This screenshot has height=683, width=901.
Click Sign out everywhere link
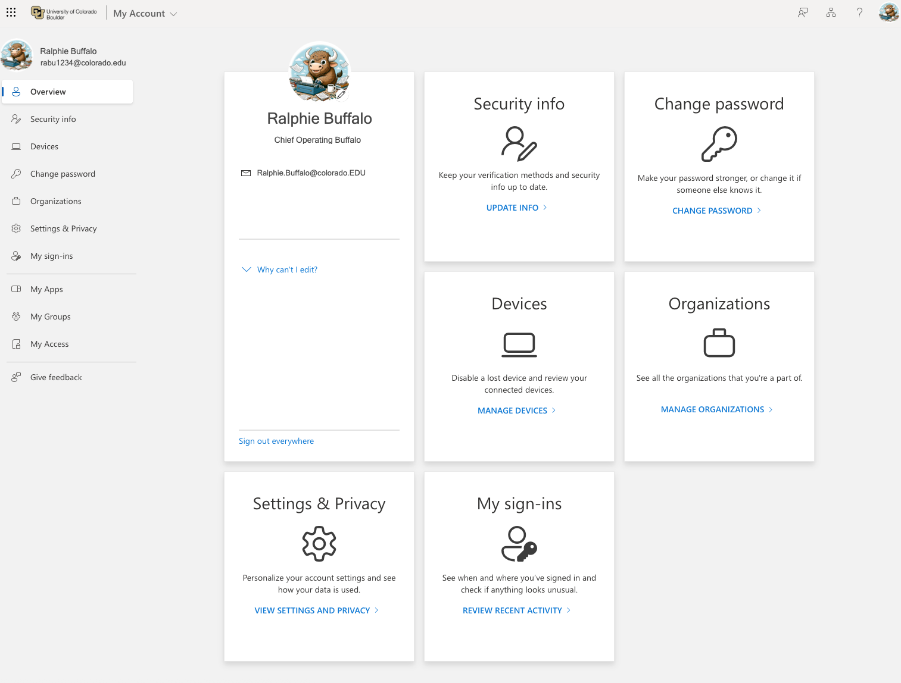(276, 441)
